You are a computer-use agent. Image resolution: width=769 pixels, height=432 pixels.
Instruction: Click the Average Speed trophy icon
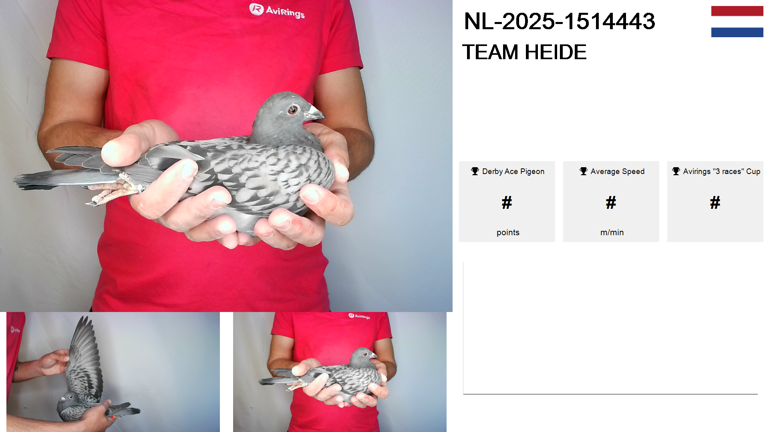pyautogui.click(x=584, y=171)
